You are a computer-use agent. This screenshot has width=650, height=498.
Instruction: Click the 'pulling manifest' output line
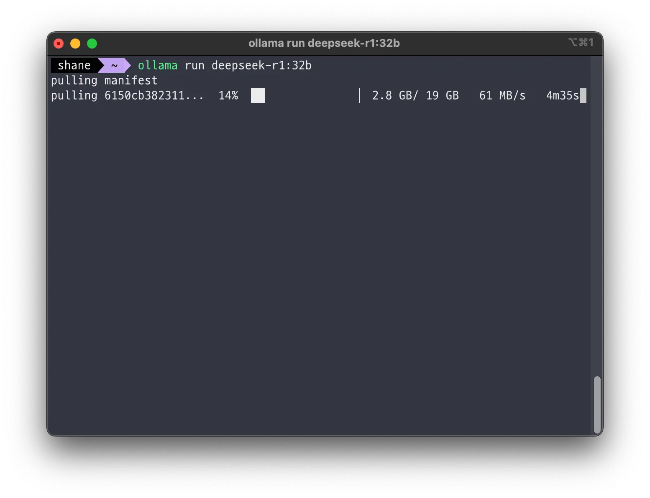104,80
